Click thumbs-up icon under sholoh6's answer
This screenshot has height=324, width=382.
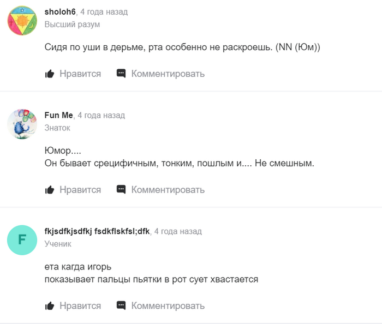click(50, 74)
